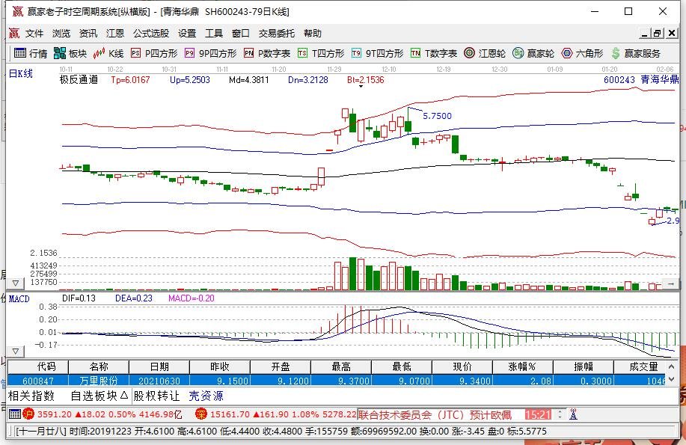Open the 文件 menu
The image size is (686, 445).
(x=34, y=33)
